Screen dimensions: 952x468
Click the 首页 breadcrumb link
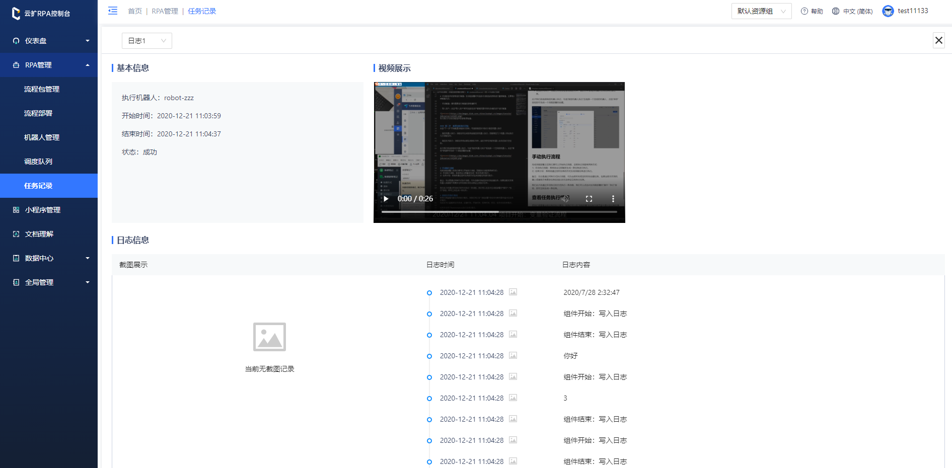click(135, 11)
